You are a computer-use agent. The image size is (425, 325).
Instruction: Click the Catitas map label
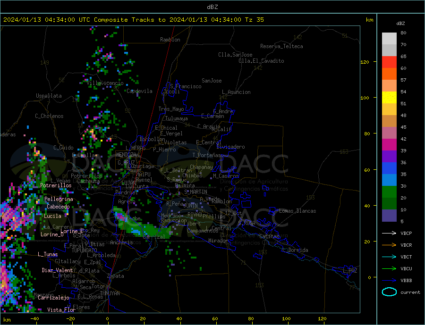tap(269, 236)
